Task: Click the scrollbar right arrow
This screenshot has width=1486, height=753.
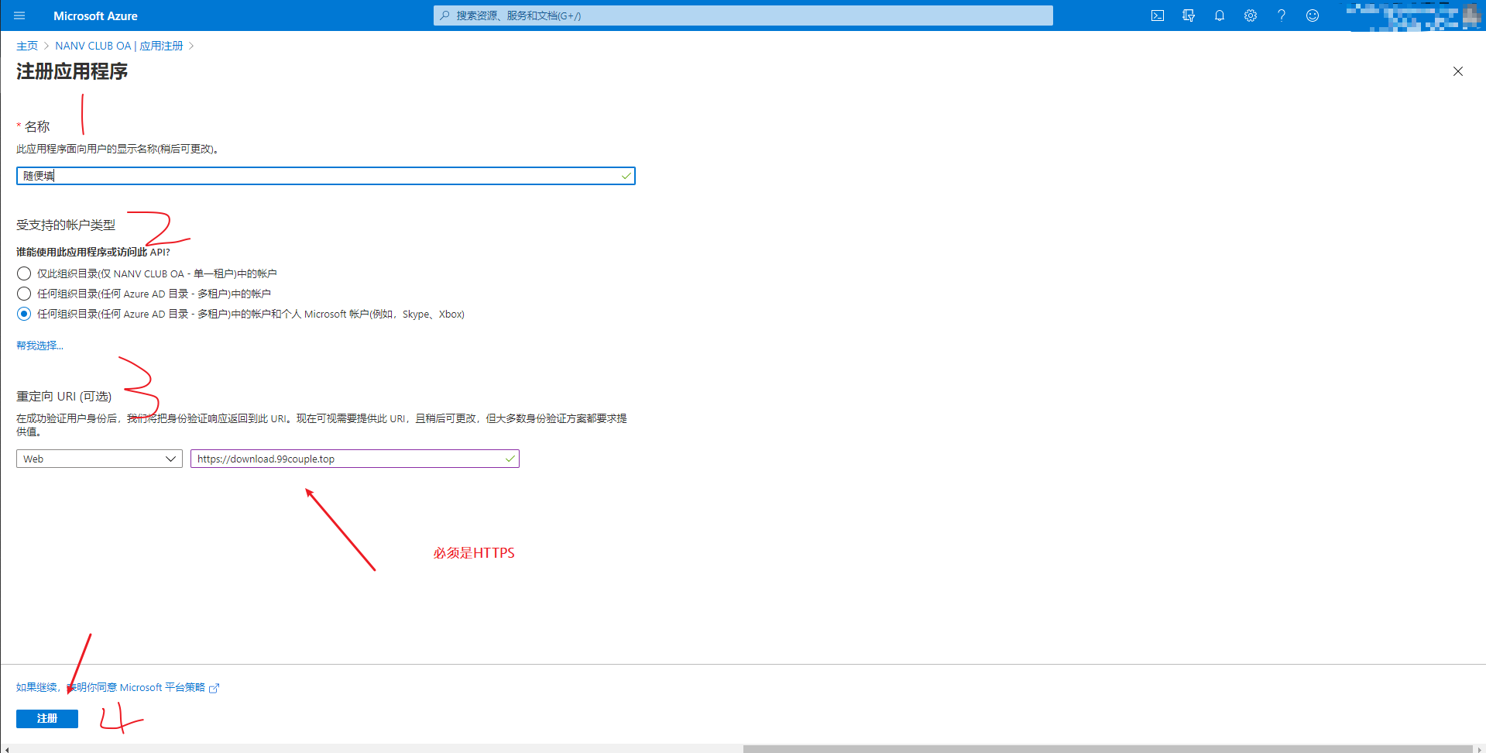Action: pyautogui.click(x=1480, y=749)
